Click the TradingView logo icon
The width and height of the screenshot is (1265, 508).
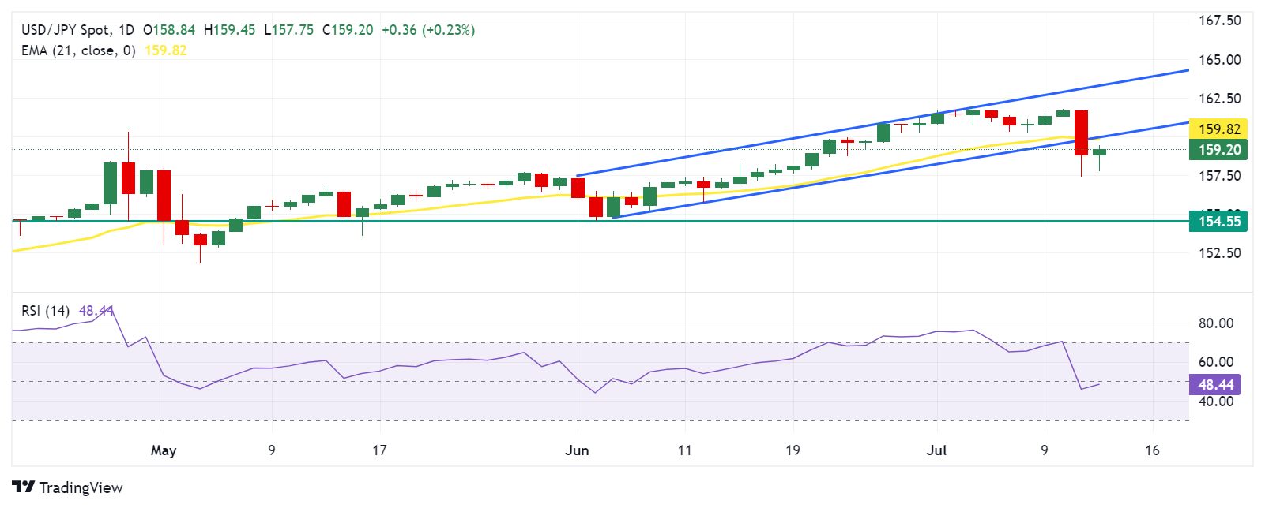(23, 487)
